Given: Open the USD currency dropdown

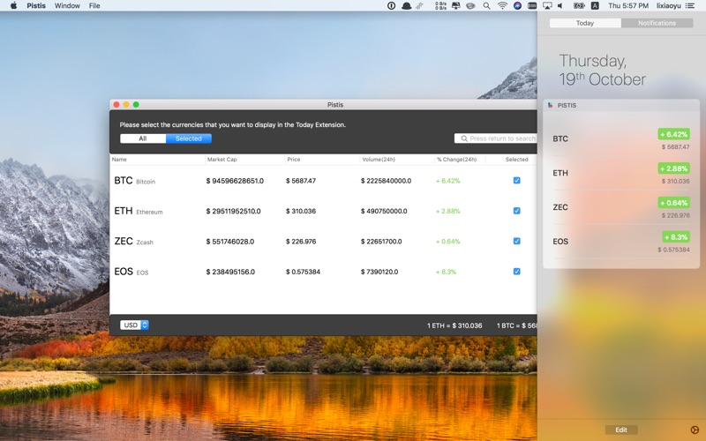Looking at the screenshot, I should coord(134,325).
